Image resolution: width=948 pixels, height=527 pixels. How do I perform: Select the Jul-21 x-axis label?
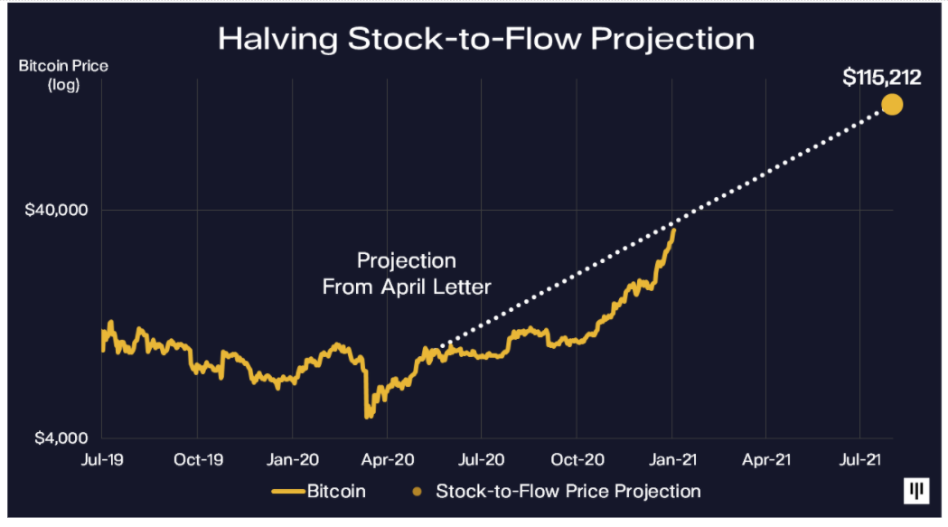(860, 459)
